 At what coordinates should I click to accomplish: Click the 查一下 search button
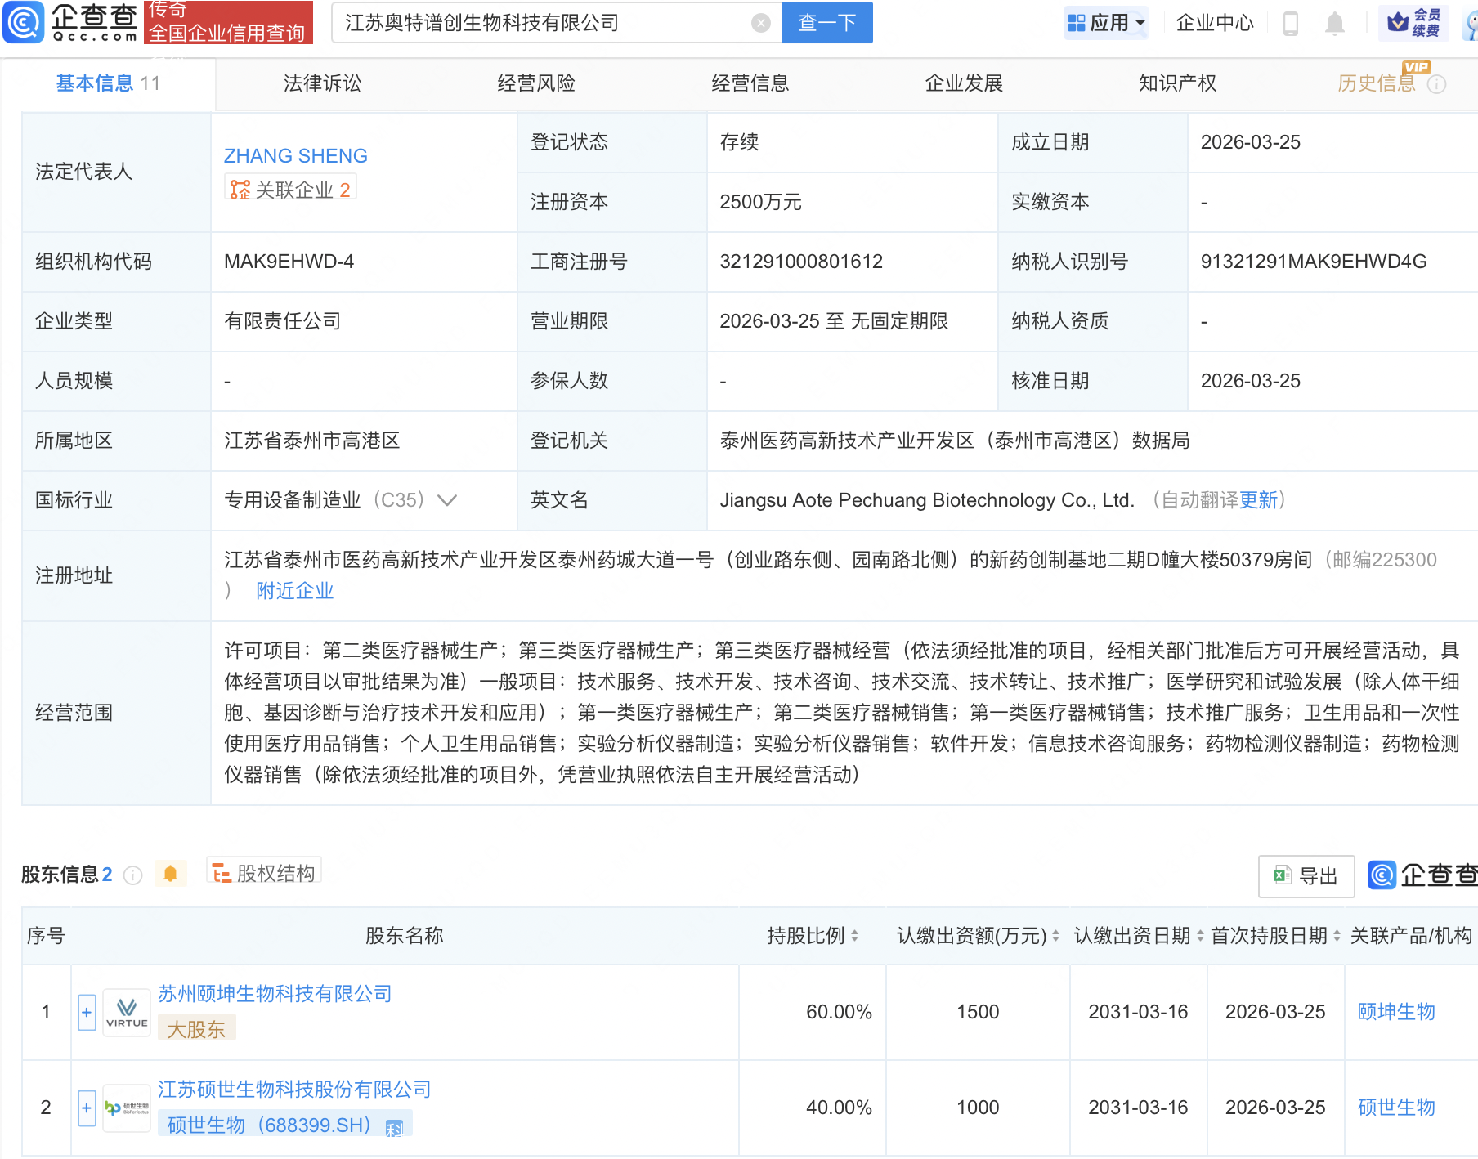pos(826,23)
